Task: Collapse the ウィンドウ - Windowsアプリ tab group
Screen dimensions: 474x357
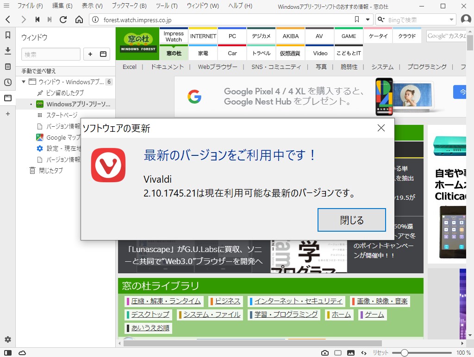Action: point(24,82)
